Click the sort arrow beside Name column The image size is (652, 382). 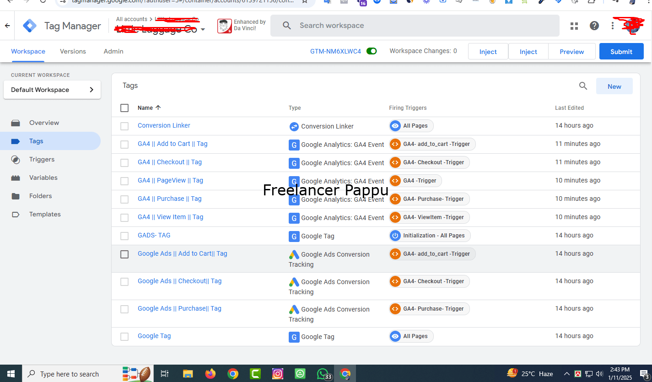point(158,108)
